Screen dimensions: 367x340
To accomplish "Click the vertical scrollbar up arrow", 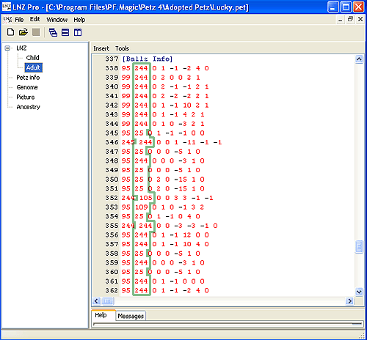I will coord(359,59).
